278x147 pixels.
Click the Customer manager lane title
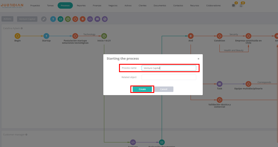coord(14,135)
